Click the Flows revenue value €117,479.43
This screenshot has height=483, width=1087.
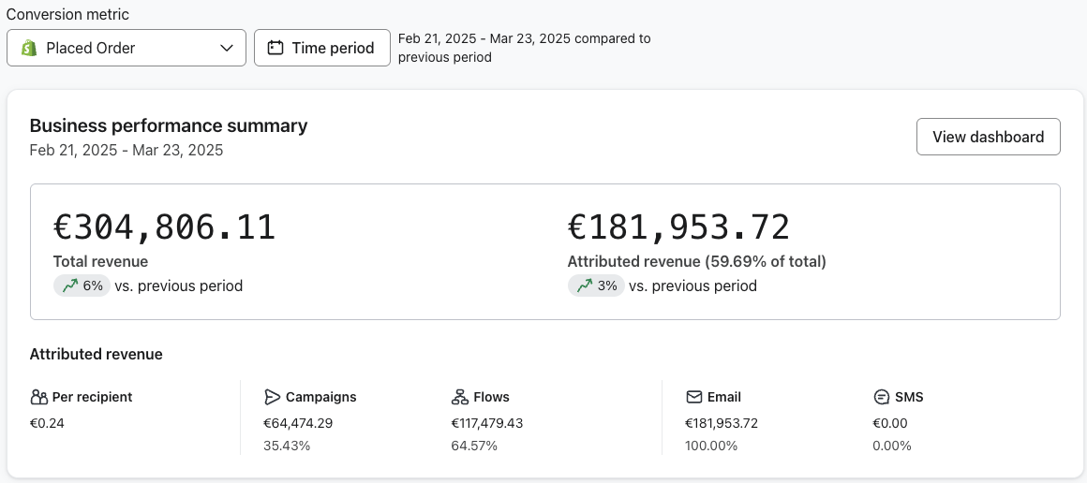pos(487,423)
